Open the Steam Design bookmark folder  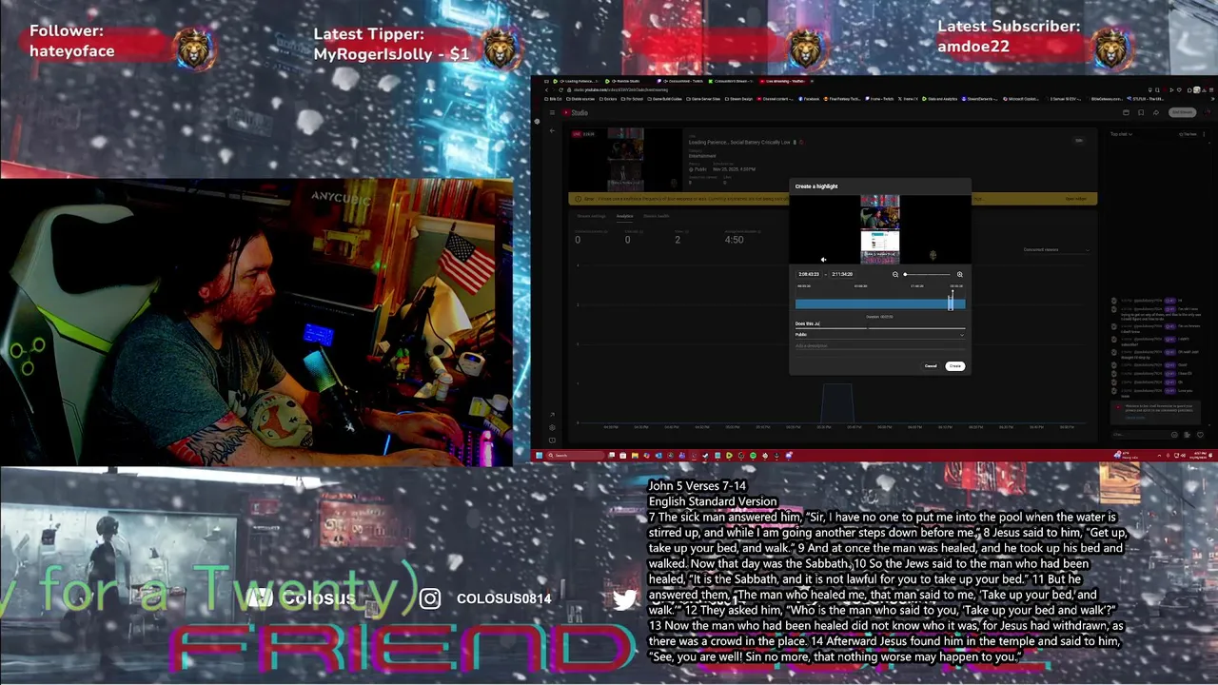pos(738,99)
